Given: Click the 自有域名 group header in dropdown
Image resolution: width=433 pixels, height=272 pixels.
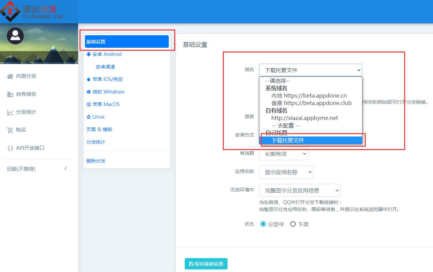Looking at the screenshot, I should (276, 110).
